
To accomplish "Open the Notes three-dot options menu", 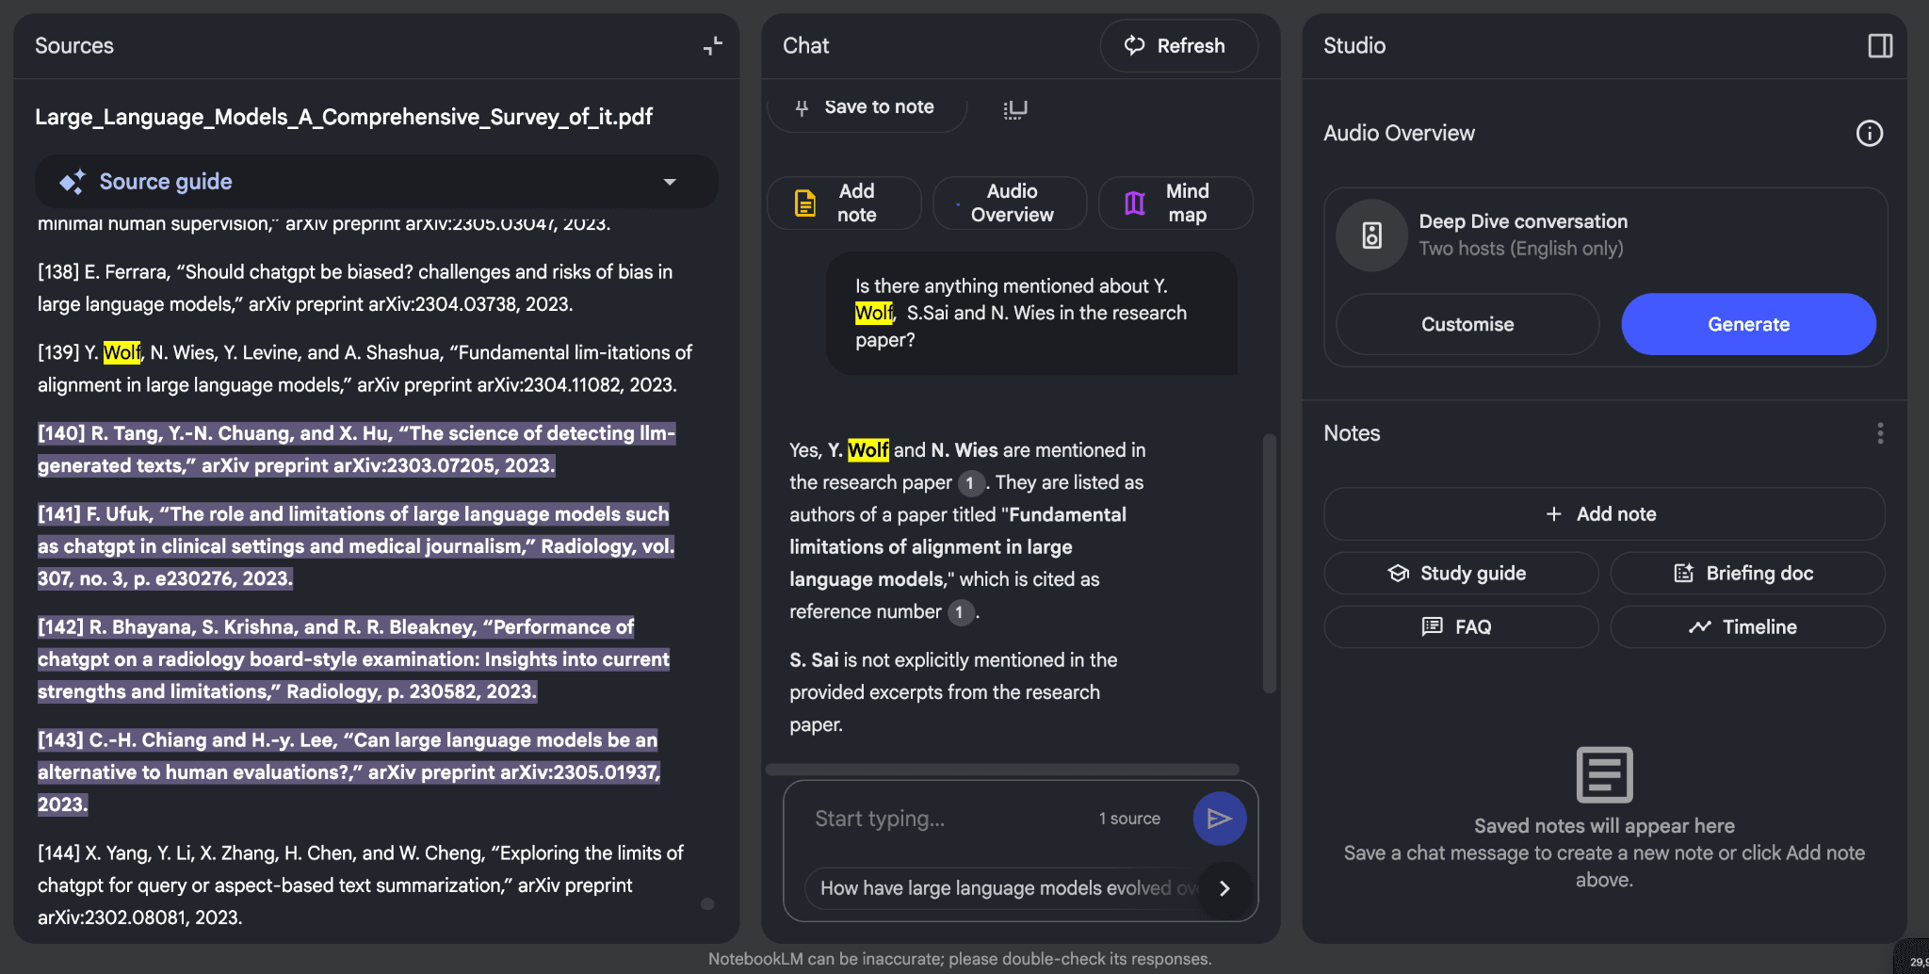I will (x=1880, y=432).
